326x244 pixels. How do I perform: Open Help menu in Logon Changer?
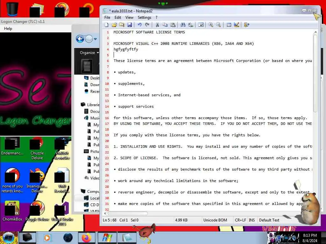[8, 29]
